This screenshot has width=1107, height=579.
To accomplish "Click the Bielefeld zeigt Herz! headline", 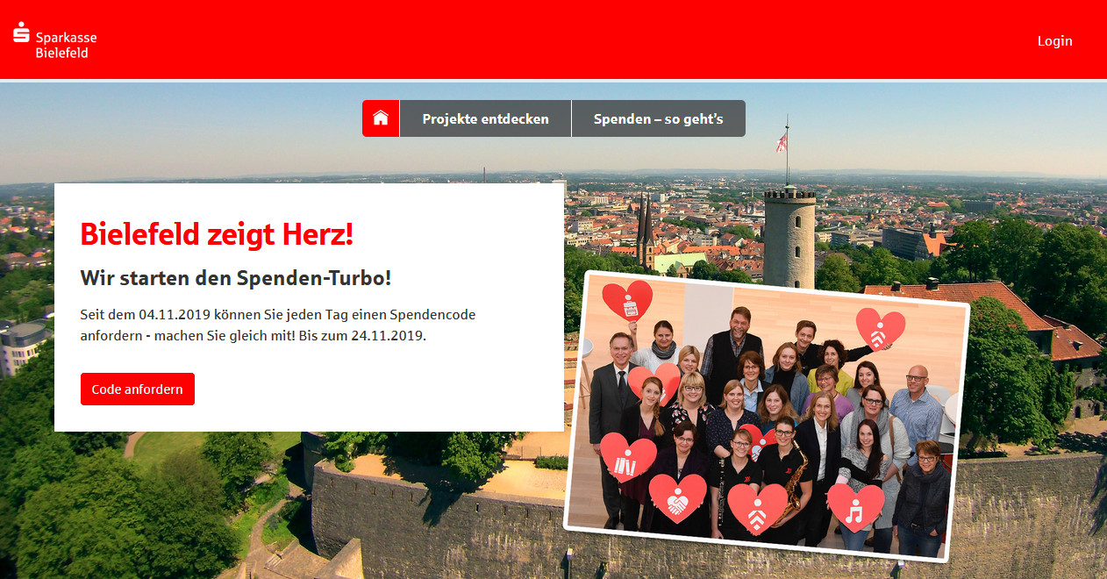I will pyautogui.click(x=217, y=234).
